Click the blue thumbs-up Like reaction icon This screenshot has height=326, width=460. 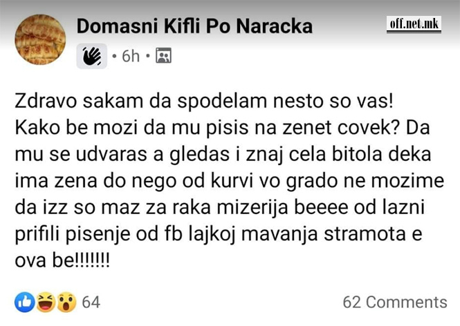[24, 302]
